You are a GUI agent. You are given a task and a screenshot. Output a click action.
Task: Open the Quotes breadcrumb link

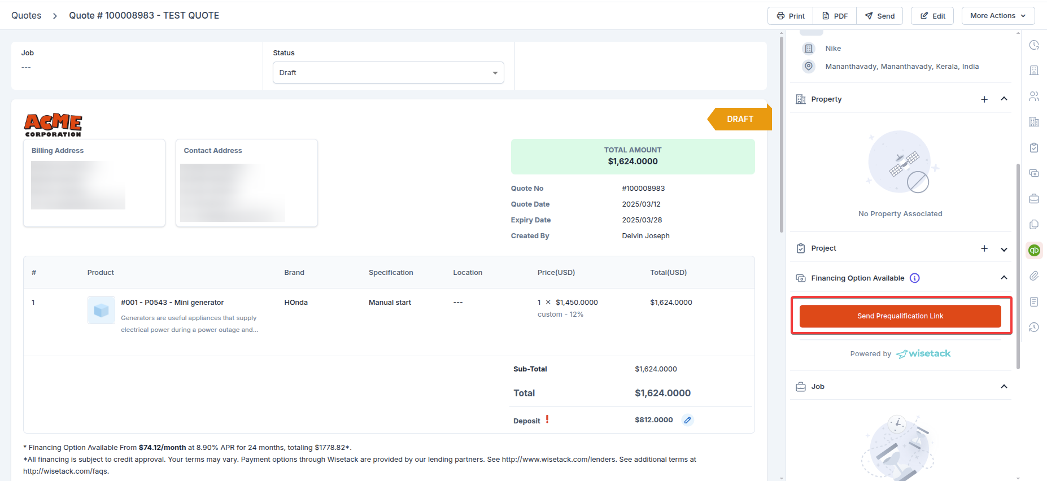pos(26,15)
